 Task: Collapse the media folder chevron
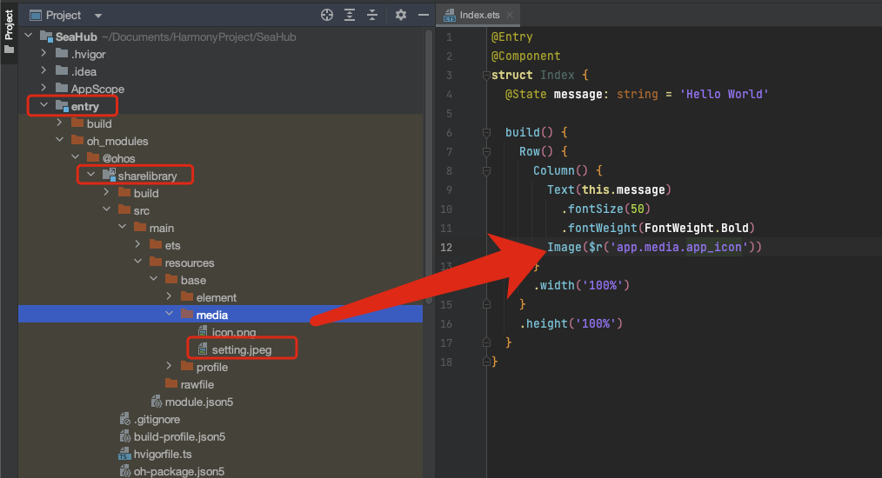tap(170, 314)
